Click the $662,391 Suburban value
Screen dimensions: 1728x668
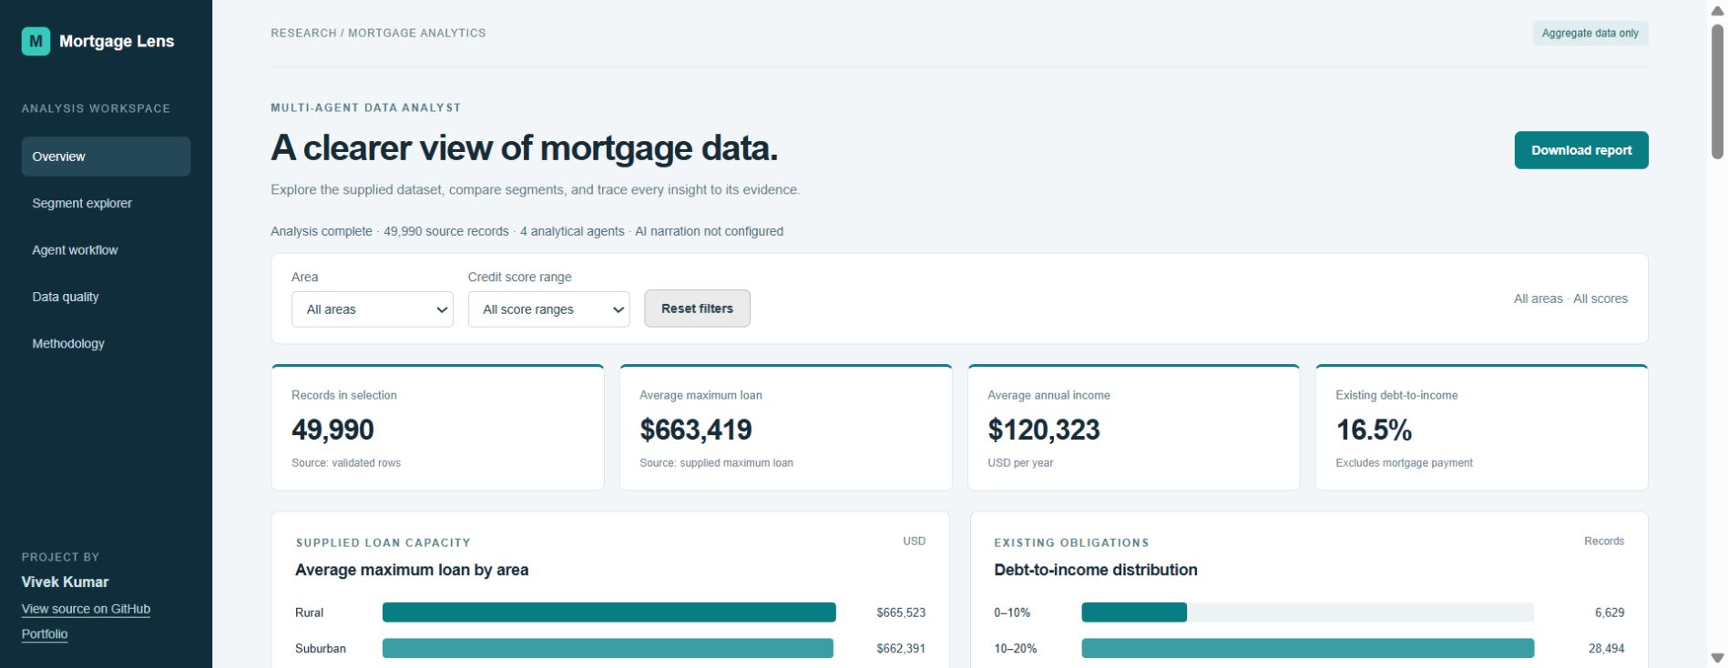(x=901, y=648)
